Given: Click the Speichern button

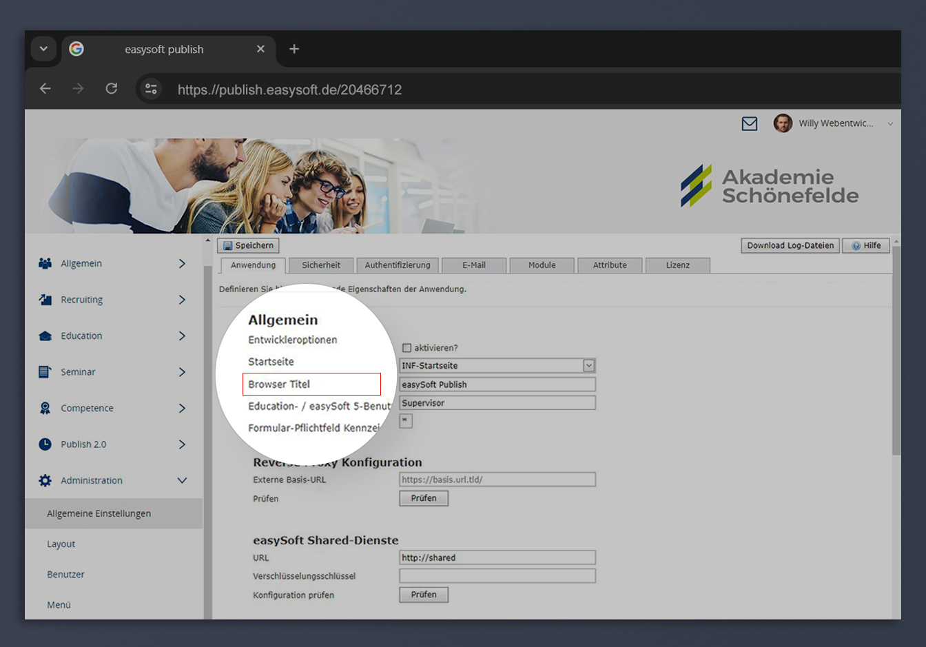Looking at the screenshot, I should click(248, 245).
